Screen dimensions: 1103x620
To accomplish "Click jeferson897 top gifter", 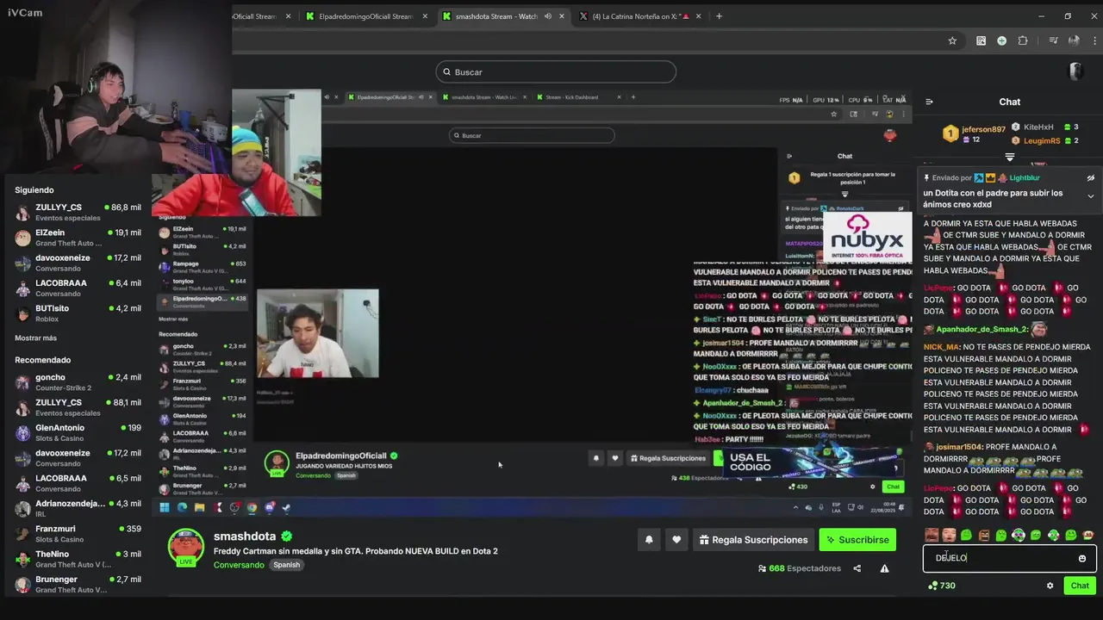I will (x=983, y=129).
